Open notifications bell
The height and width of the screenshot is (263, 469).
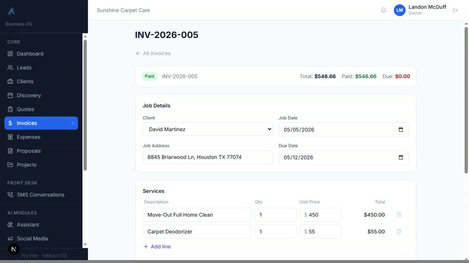coord(384,10)
